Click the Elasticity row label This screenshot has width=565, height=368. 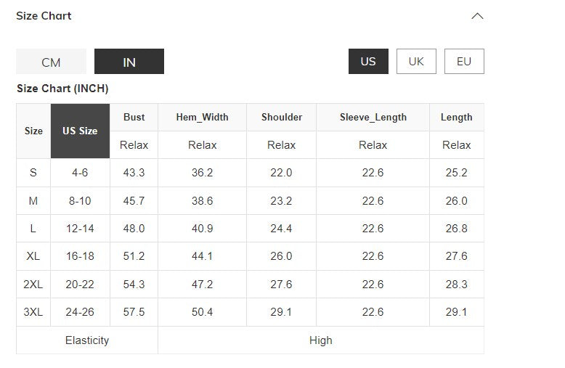coord(87,340)
